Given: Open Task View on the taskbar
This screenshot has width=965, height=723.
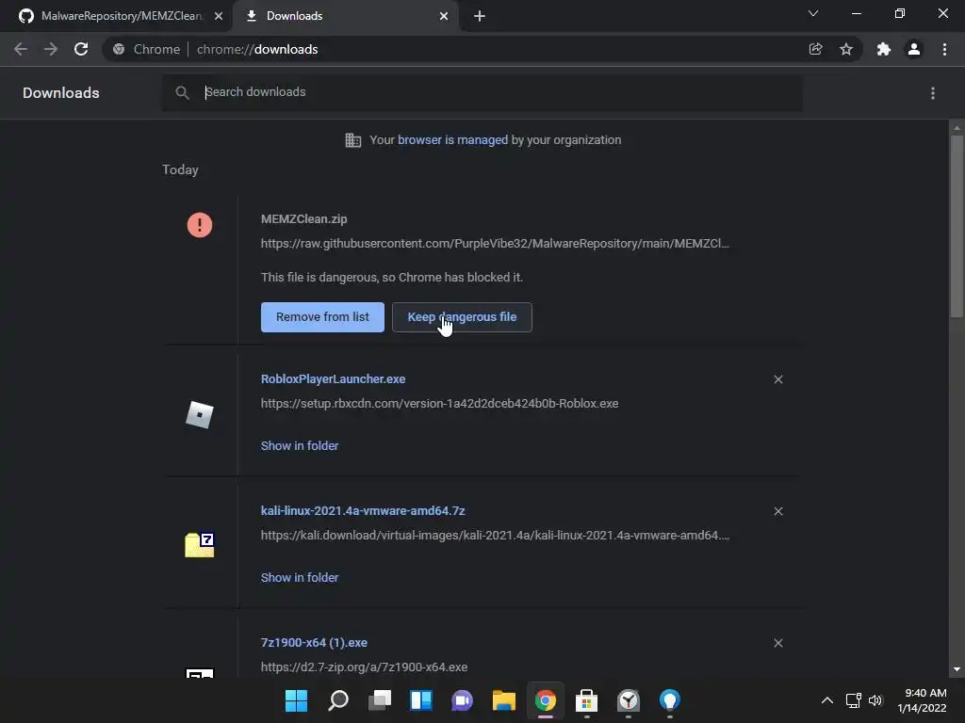Looking at the screenshot, I should [x=380, y=700].
